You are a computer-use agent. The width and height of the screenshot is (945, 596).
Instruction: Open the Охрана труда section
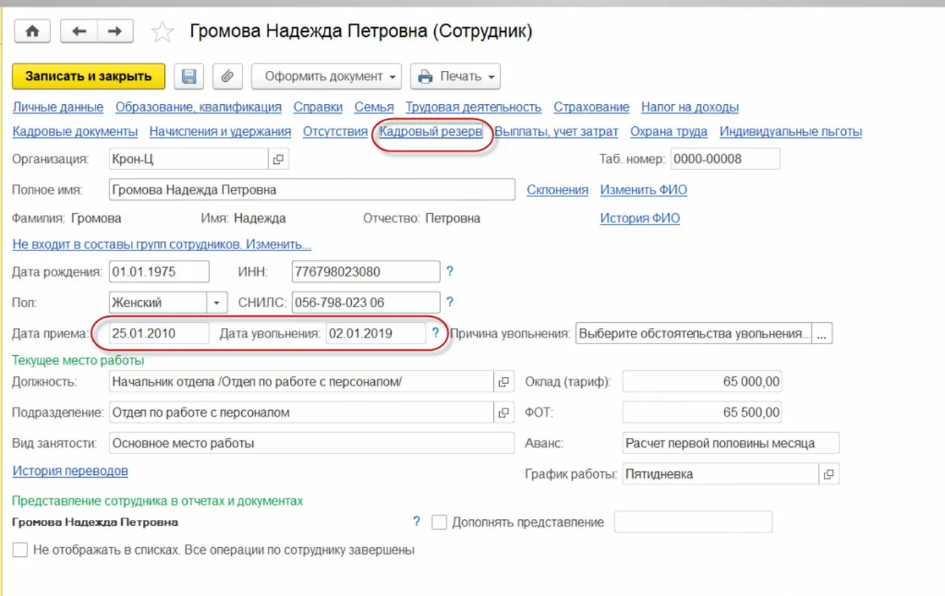pos(668,131)
